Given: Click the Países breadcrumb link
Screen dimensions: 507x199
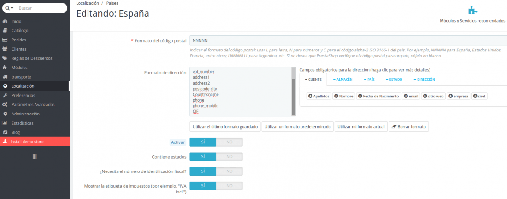Looking at the screenshot, I should click(112, 3).
